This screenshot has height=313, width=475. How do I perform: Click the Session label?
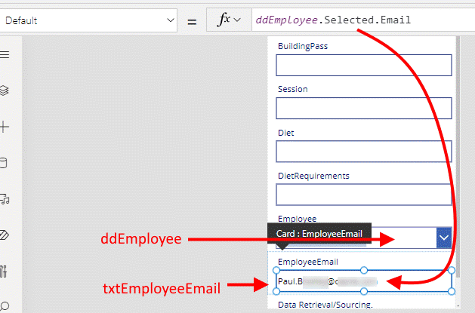[293, 89]
